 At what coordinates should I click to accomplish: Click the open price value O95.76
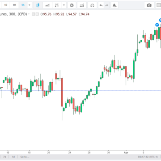(46, 14)
